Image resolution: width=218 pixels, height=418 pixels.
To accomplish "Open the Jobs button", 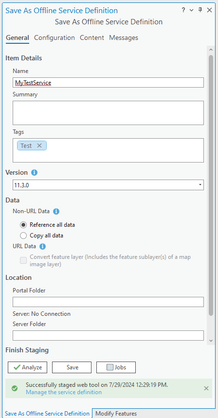I will pyautogui.click(x=116, y=367).
